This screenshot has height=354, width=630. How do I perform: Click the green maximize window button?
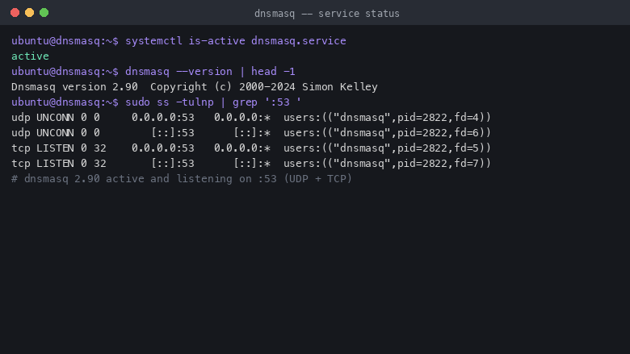pyautogui.click(x=44, y=13)
